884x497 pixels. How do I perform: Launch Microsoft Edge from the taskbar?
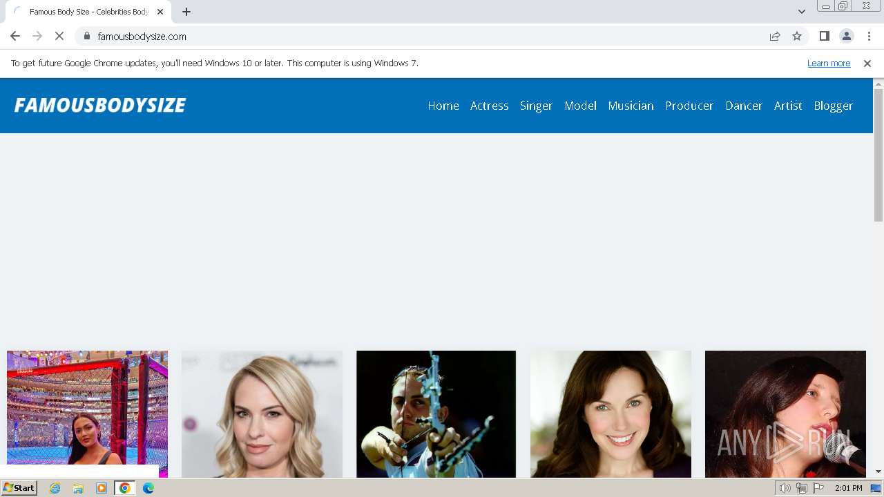148,488
